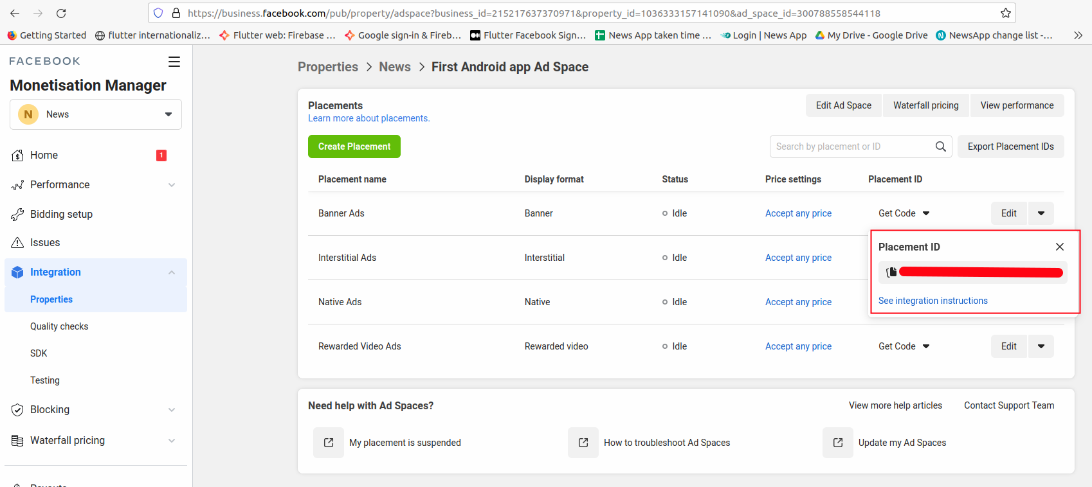Select Quality checks in sidebar
Screen dimensions: 1092x487
click(x=59, y=326)
